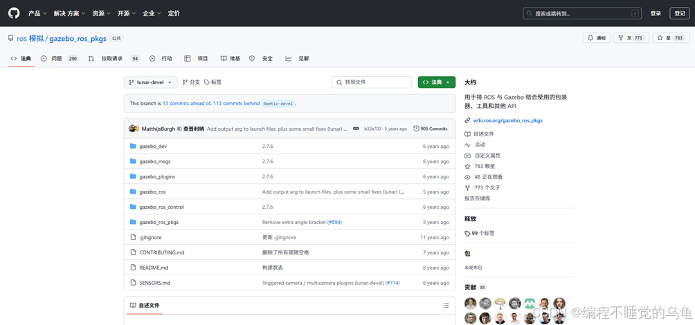Expand the 解决方案 menu
The image size is (695, 325).
coord(69,13)
